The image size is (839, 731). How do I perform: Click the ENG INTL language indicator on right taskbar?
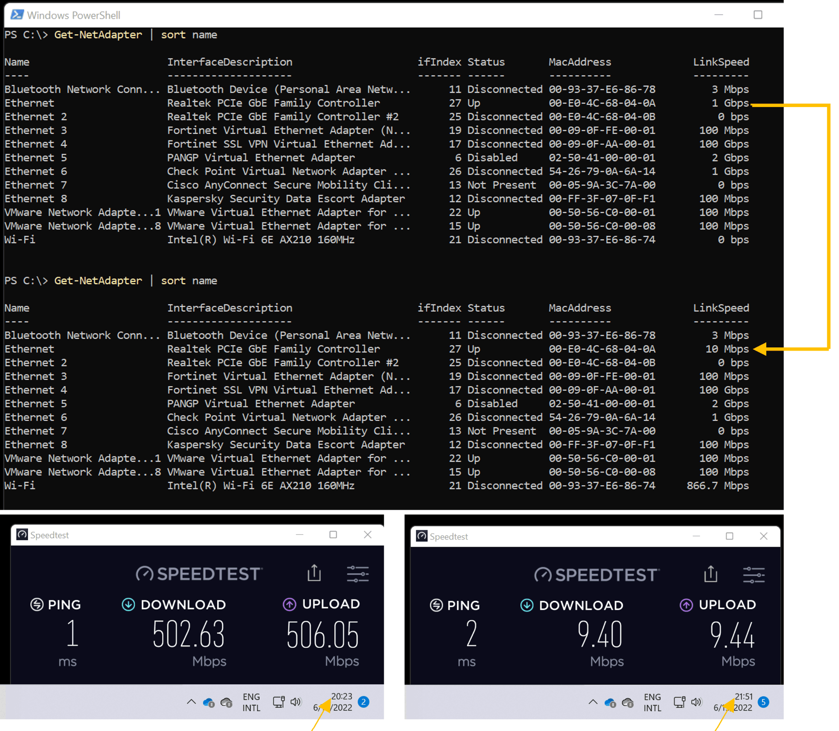652,702
